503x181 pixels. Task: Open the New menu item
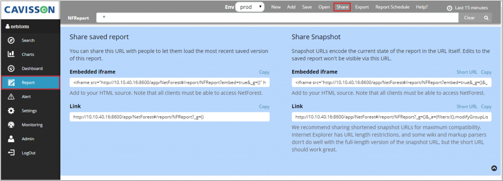tap(276, 7)
